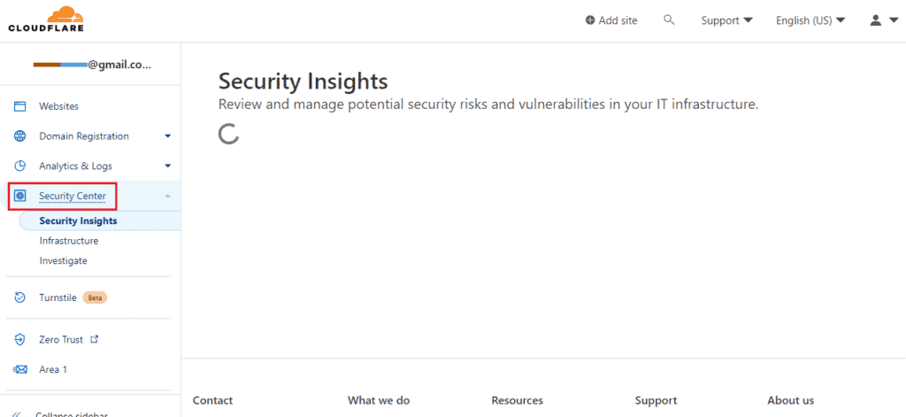Click the Security Center icon
The width and height of the screenshot is (906, 417).
tap(19, 196)
